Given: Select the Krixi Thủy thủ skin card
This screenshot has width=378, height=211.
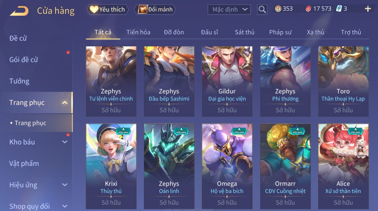Looking at the screenshot, I should 111,166.
